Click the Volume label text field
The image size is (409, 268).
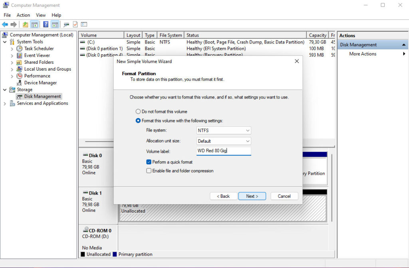coord(224,151)
